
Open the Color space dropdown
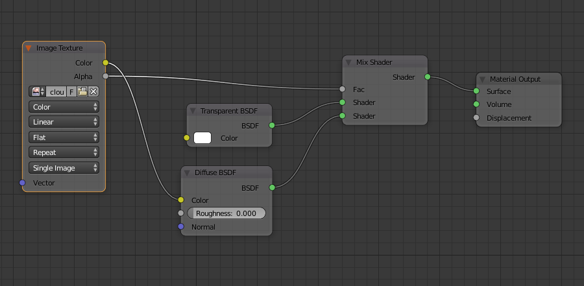(64, 107)
